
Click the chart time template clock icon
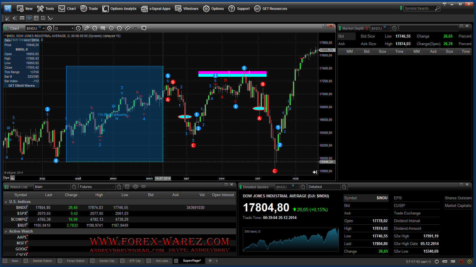pos(79,28)
